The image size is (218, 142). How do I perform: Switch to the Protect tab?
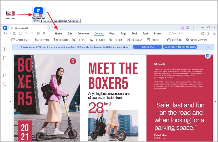click(x=158, y=33)
